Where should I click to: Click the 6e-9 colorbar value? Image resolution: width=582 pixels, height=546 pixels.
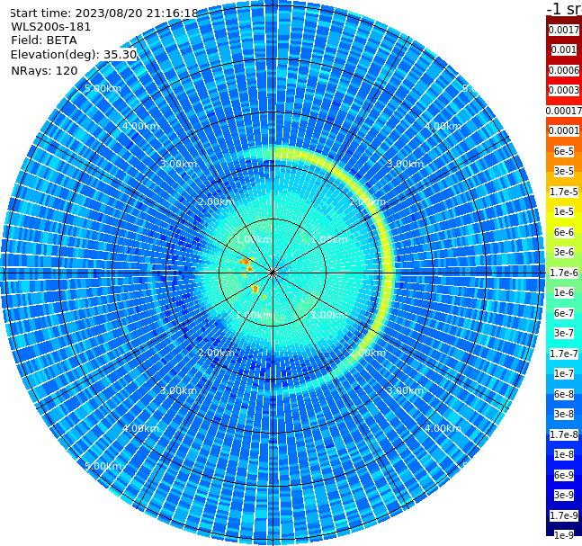pyautogui.click(x=563, y=475)
